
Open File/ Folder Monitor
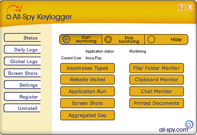click(x=157, y=68)
